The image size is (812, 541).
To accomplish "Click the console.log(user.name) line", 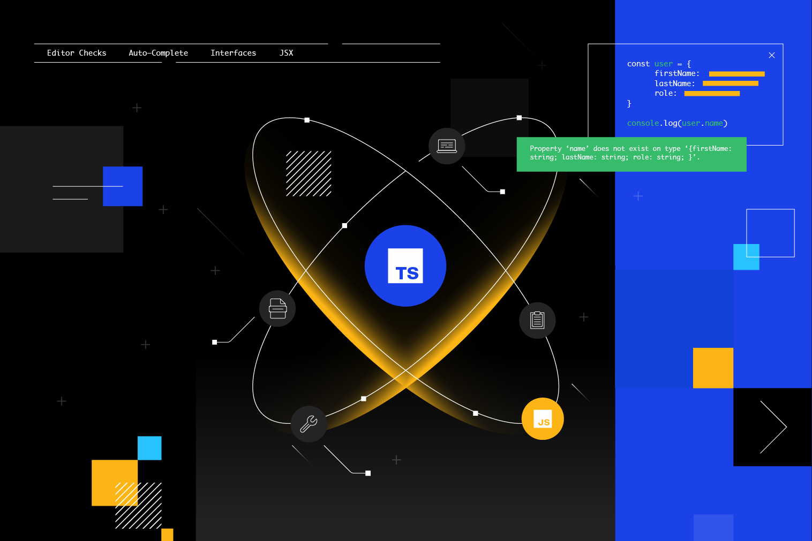I will (678, 123).
